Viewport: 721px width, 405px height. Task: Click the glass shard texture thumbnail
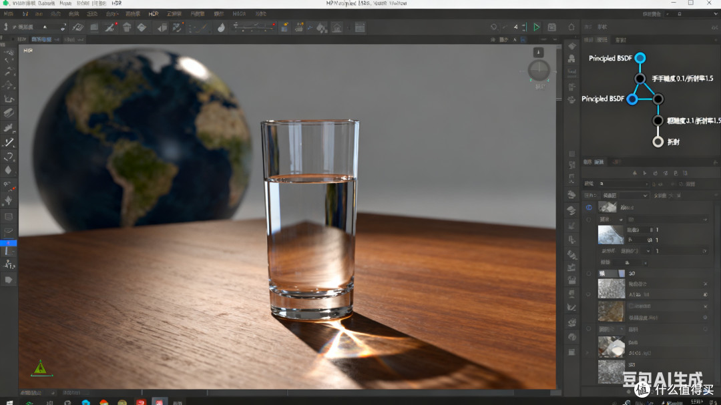pyautogui.click(x=611, y=346)
